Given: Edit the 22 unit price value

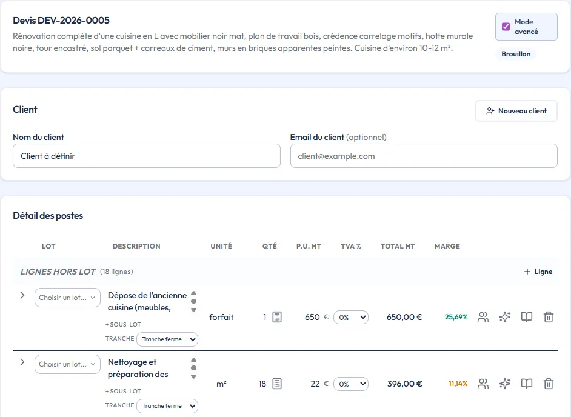Looking at the screenshot, I should (x=315, y=384).
